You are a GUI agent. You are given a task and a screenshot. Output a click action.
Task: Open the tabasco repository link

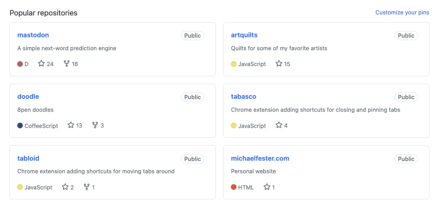click(244, 96)
